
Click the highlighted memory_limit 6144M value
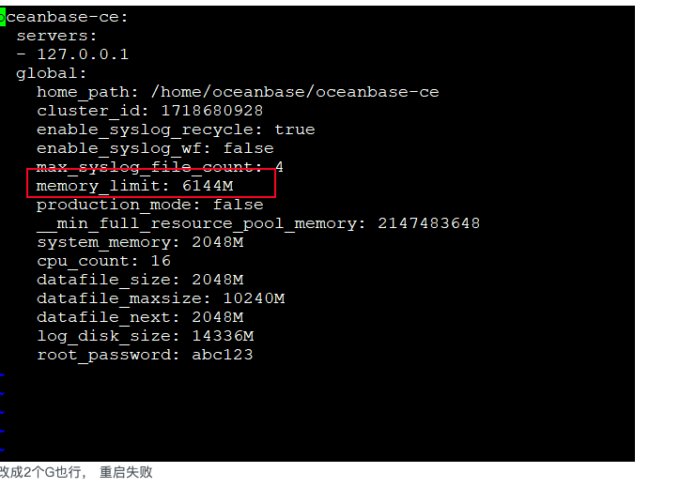(208, 186)
